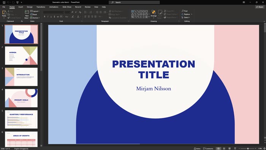Start presentation from beginning in Quick Access toolbar
This screenshot has width=266, height=150.
pos(17,2)
